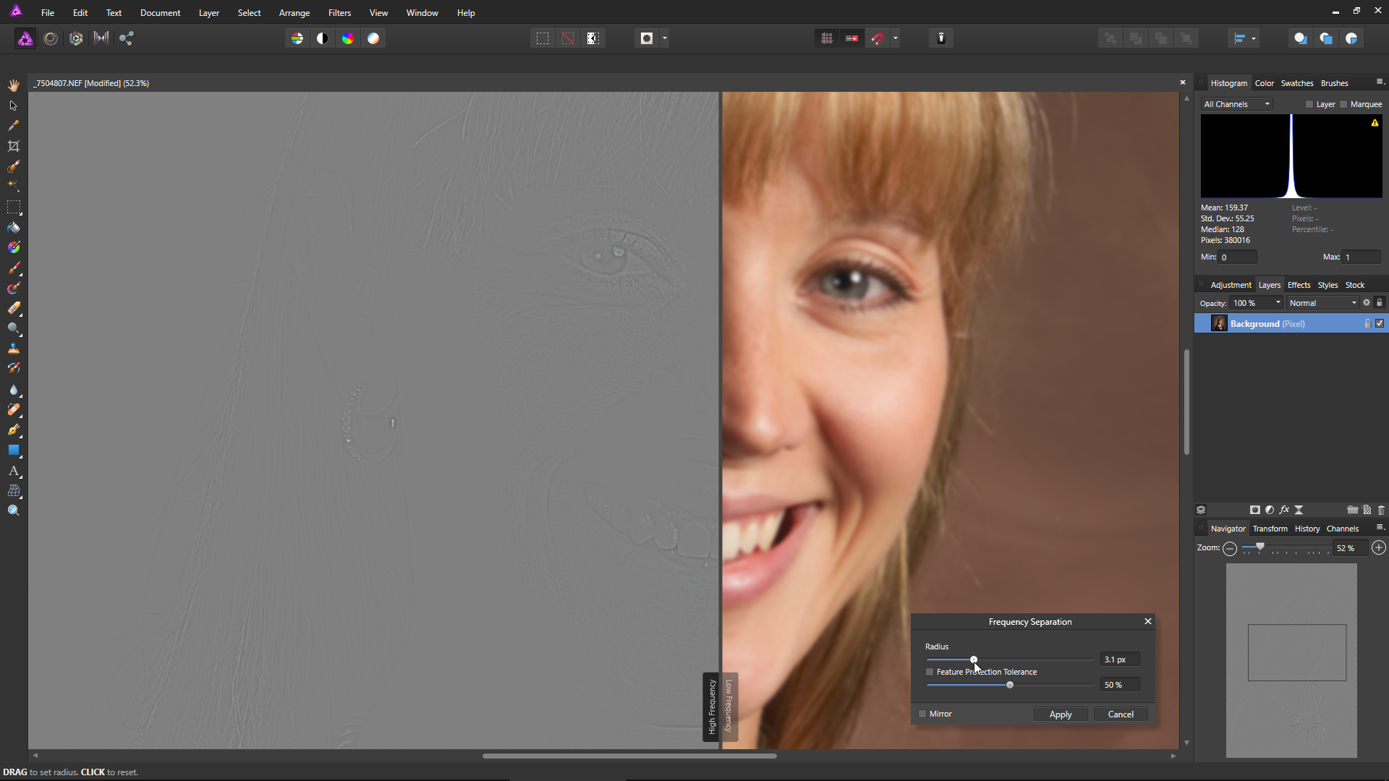Expand the layer Opacity dropdown

click(x=1278, y=303)
